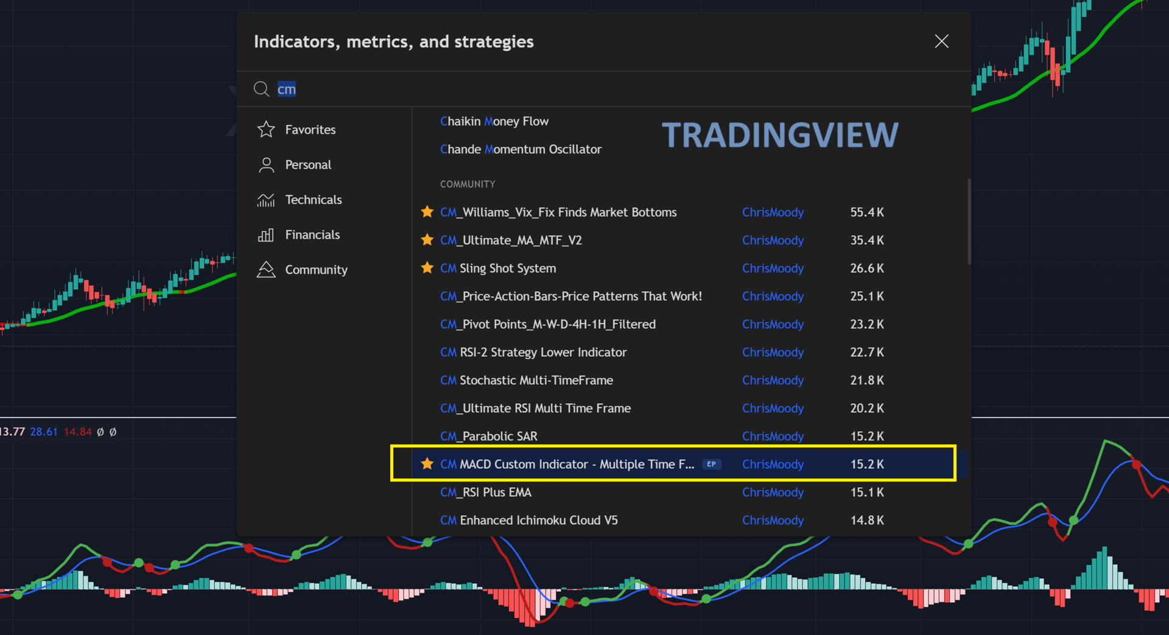
Task: Open ChrisMoody profile on Williams_Vix_Fix row
Action: click(x=773, y=212)
